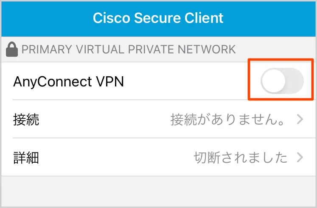
Task: Click the word VPN in the AnyConnect label
Action: [x=109, y=81]
